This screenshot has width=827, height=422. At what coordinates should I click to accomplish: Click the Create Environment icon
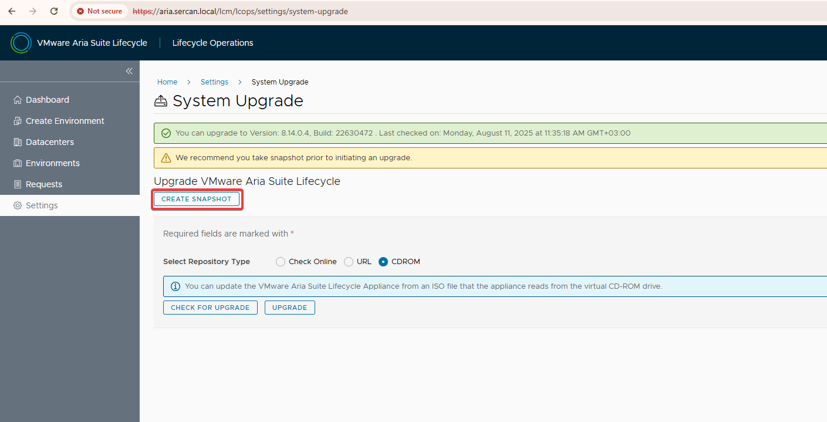pos(18,121)
